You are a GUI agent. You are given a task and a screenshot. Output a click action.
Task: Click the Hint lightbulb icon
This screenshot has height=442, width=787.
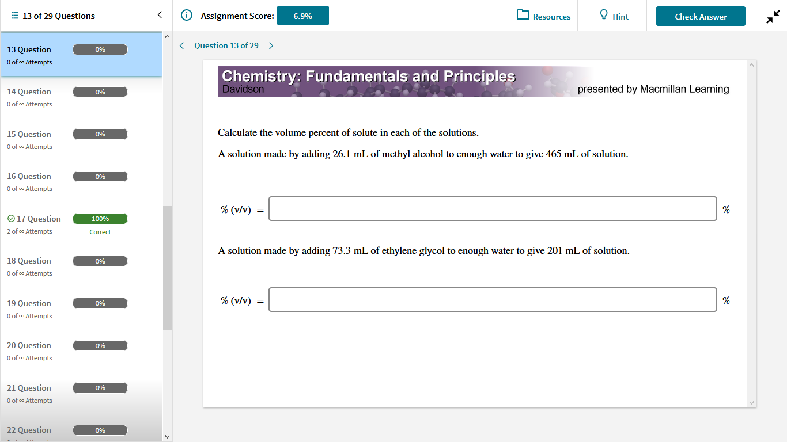[x=604, y=15]
